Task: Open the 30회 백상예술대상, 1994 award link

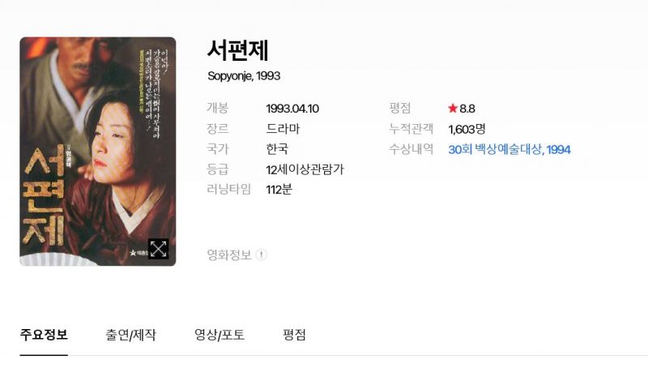Action: (x=509, y=149)
